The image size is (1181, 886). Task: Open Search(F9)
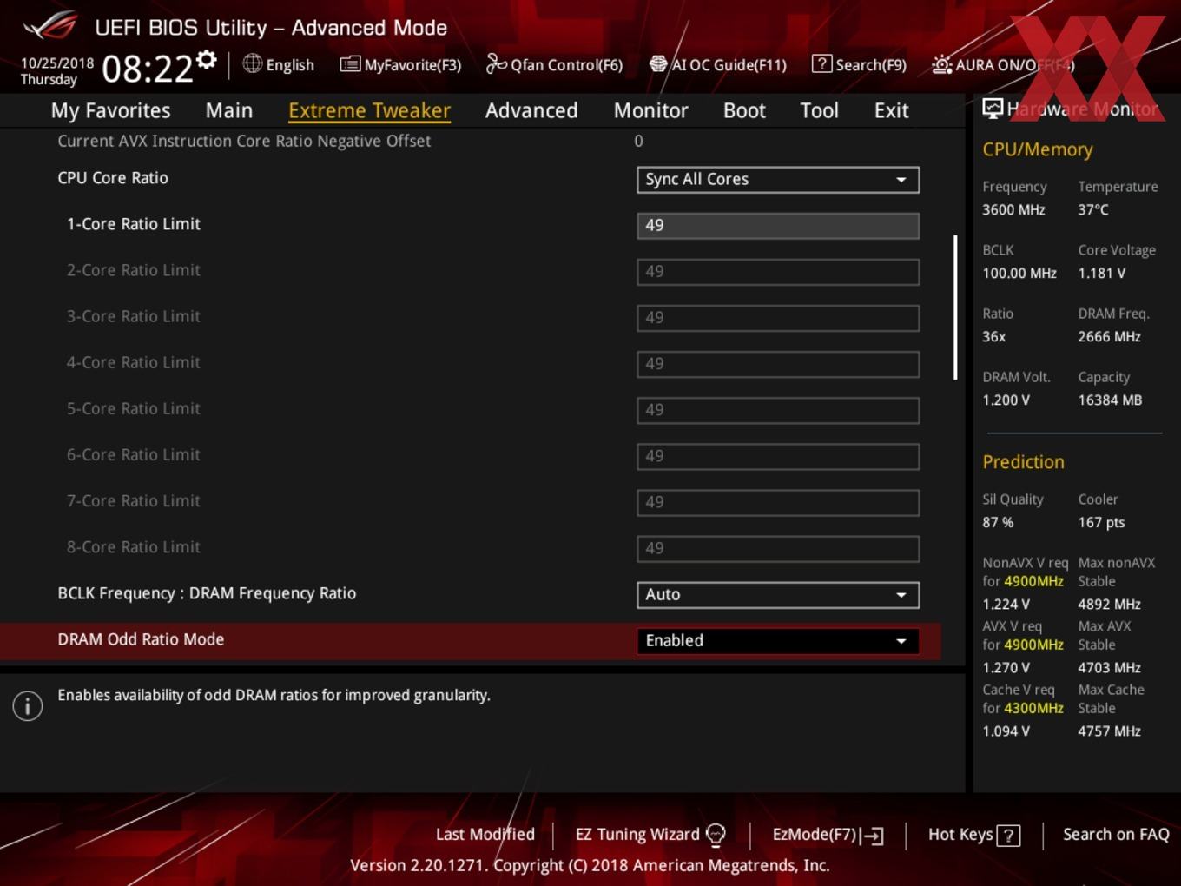click(x=859, y=64)
